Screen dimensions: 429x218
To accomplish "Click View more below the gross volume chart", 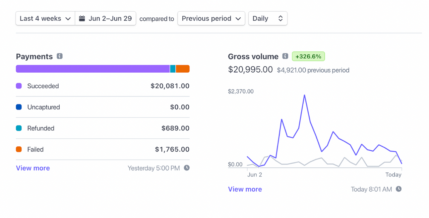I will click(x=245, y=189).
